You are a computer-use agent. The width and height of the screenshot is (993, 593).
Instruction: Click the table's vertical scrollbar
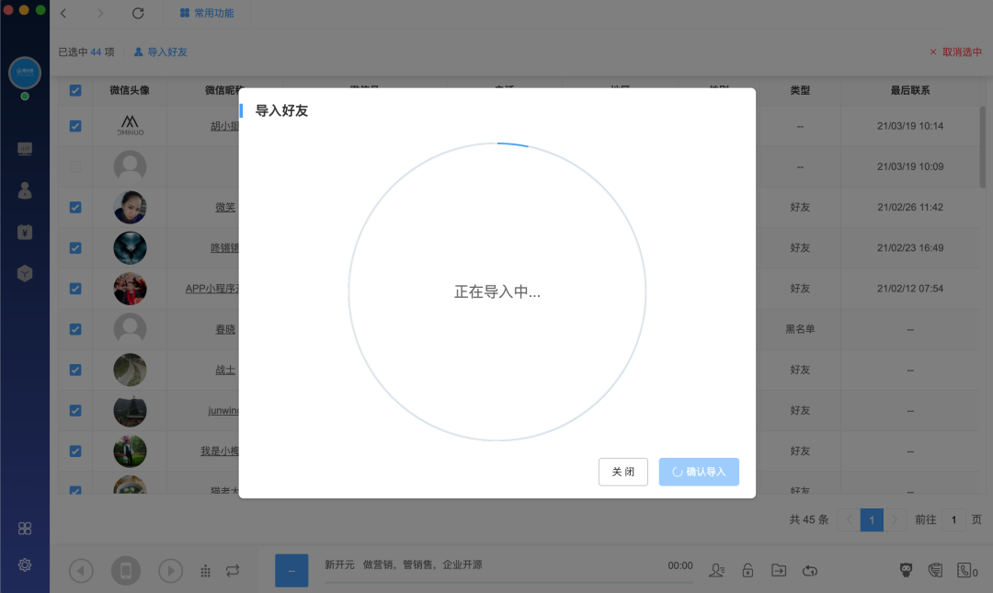click(983, 147)
